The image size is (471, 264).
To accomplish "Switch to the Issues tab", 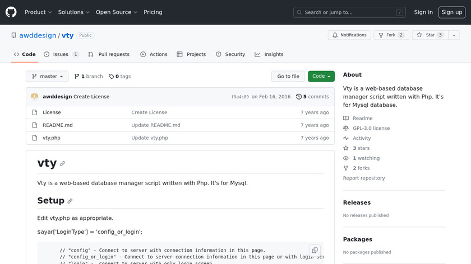I will point(61,54).
